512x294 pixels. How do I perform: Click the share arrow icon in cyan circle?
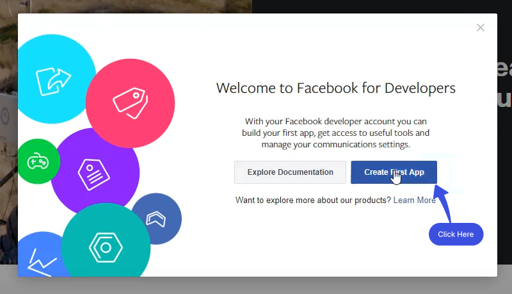tap(53, 81)
